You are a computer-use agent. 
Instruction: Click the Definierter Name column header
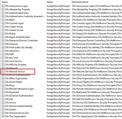click(80, 2)
